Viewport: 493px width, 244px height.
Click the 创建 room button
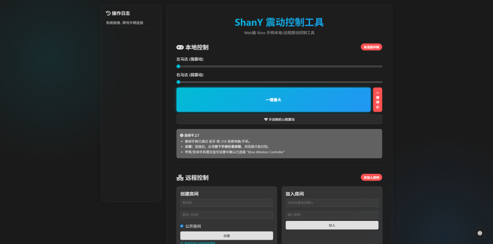(x=226, y=236)
